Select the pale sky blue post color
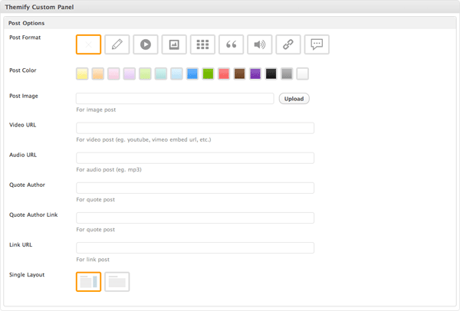The width and height of the screenshot is (460, 311). pos(176,74)
